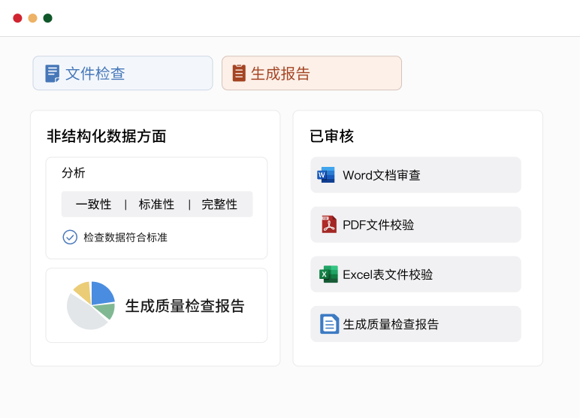The image size is (580, 418).
Task: Choose the 完整性 analysis option
Action: click(x=219, y=204)
